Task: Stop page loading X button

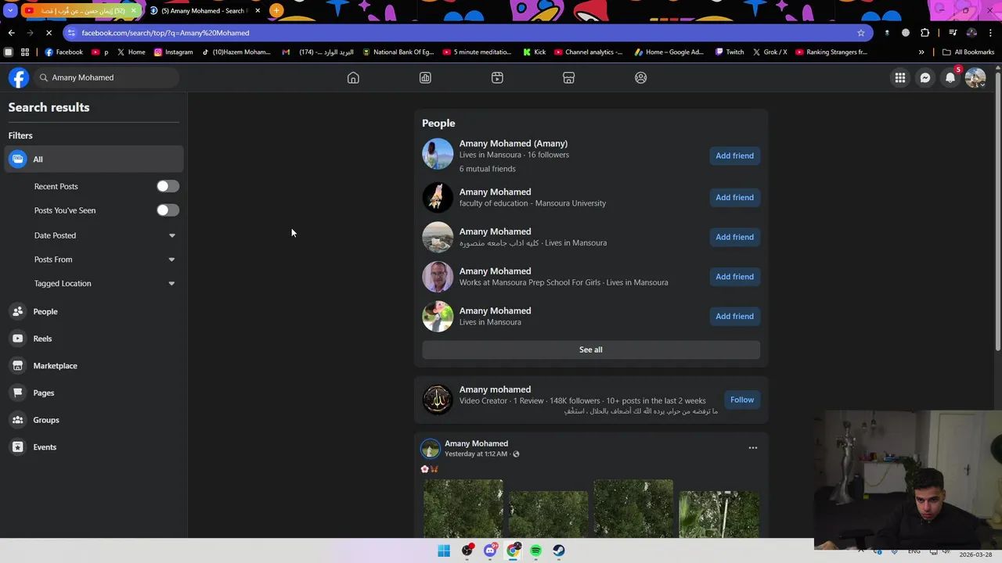Action: 49,33
